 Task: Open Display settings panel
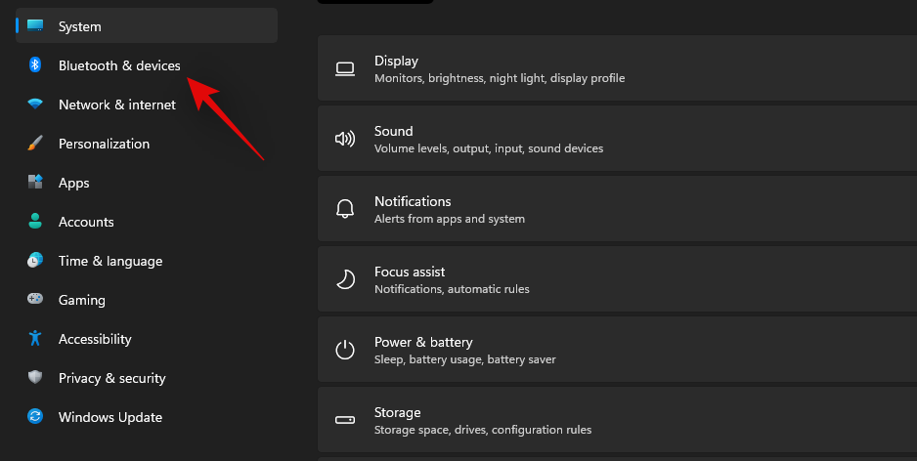616,68
